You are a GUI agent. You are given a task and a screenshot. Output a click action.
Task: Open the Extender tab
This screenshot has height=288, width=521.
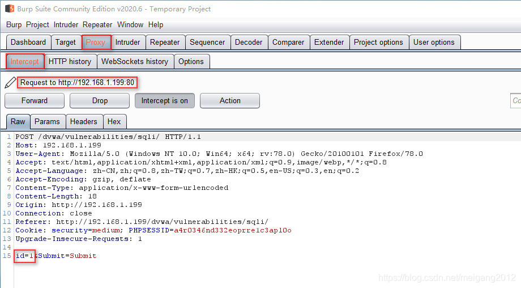329,42
